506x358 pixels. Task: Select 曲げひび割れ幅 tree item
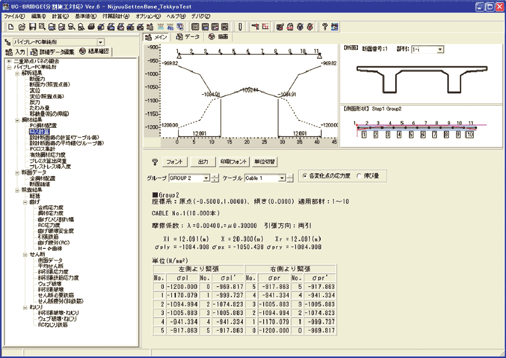(x=56, y=219)
